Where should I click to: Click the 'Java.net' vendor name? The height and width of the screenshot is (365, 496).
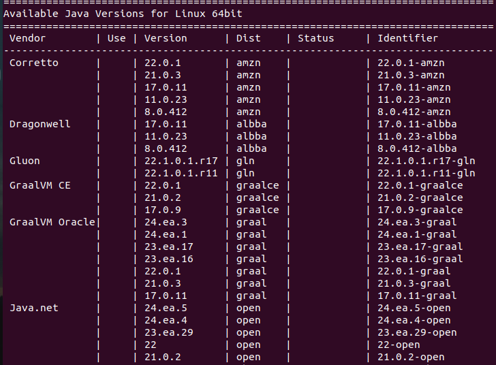coord(34,308)
